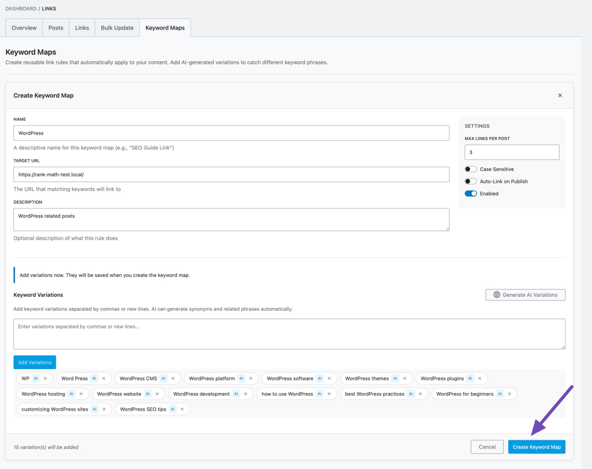Open the Posts tab
The height and width of the screenshot is (469, 592).
tap(56, 27)
